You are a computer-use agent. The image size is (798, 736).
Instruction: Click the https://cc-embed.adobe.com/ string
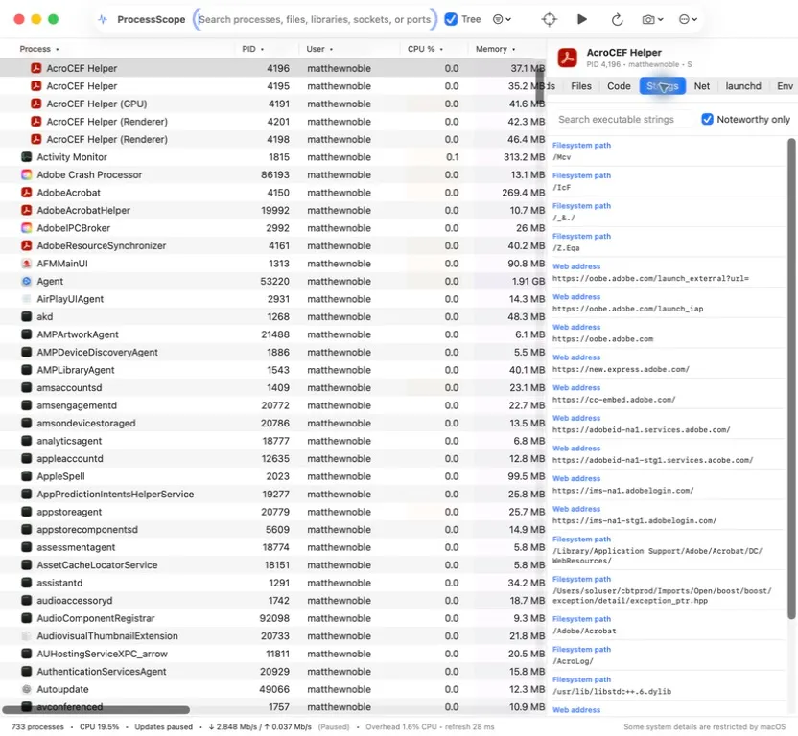(x=614, y=400)
